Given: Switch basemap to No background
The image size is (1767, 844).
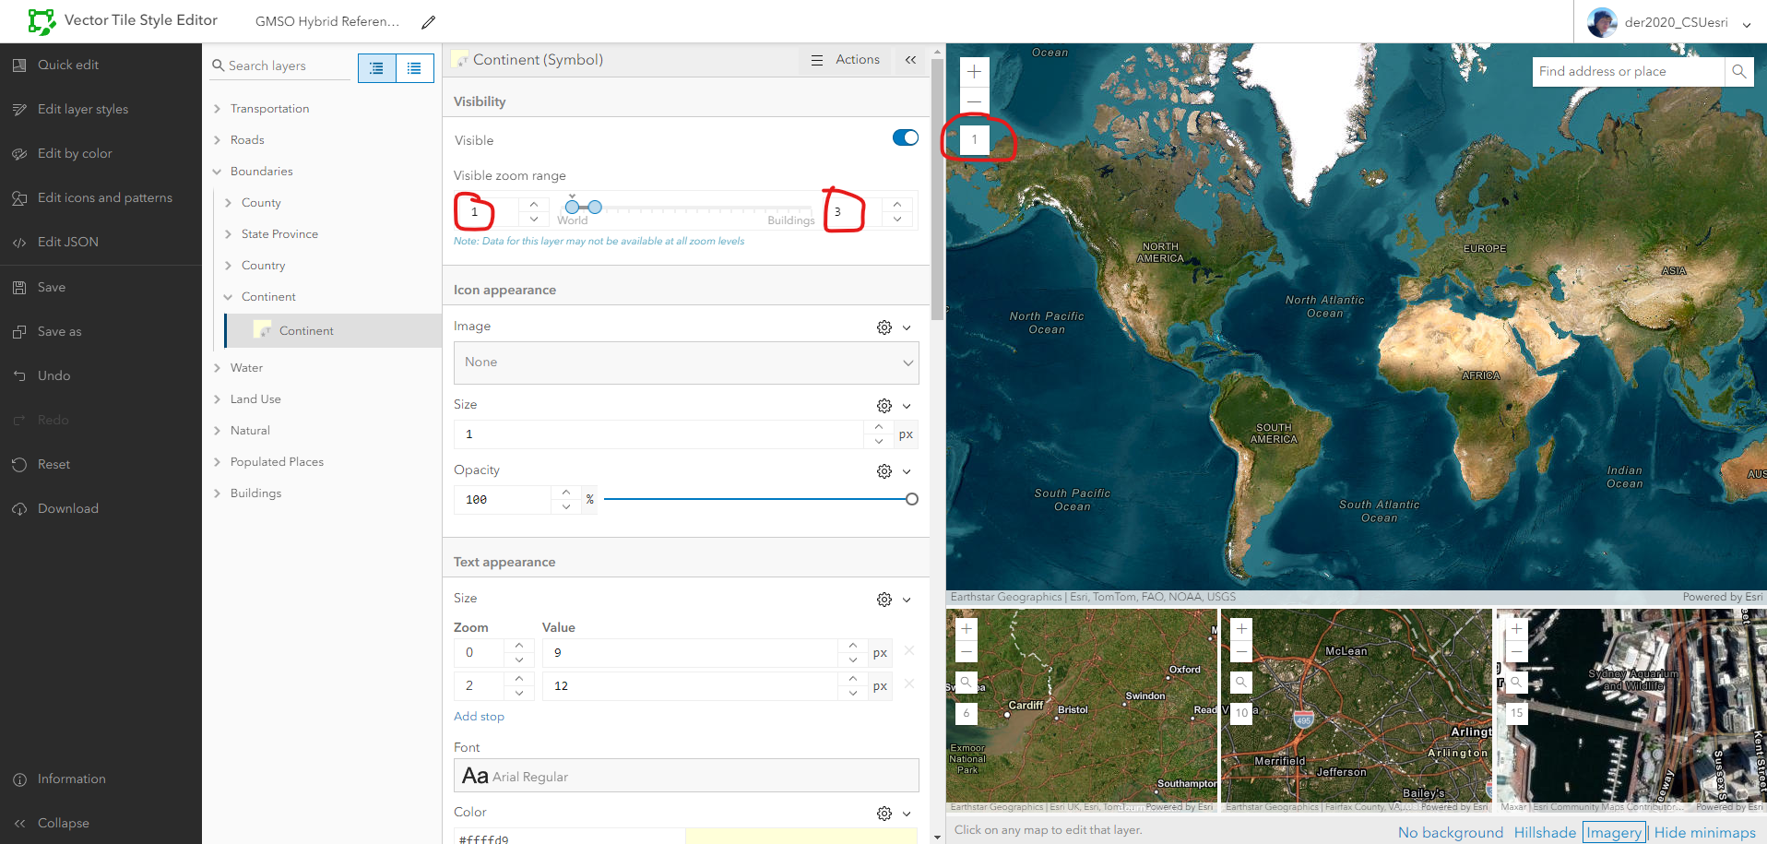Looking at the screenshot, I should [1451, 831].
